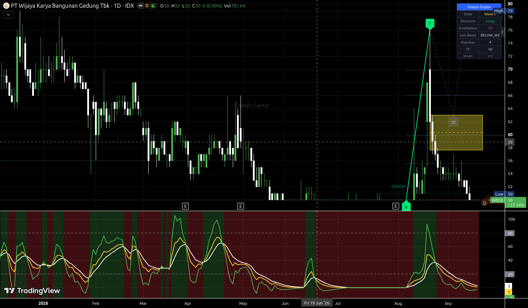
Task: Click the gray minus status pill
Action: click(x=141, y=6)
